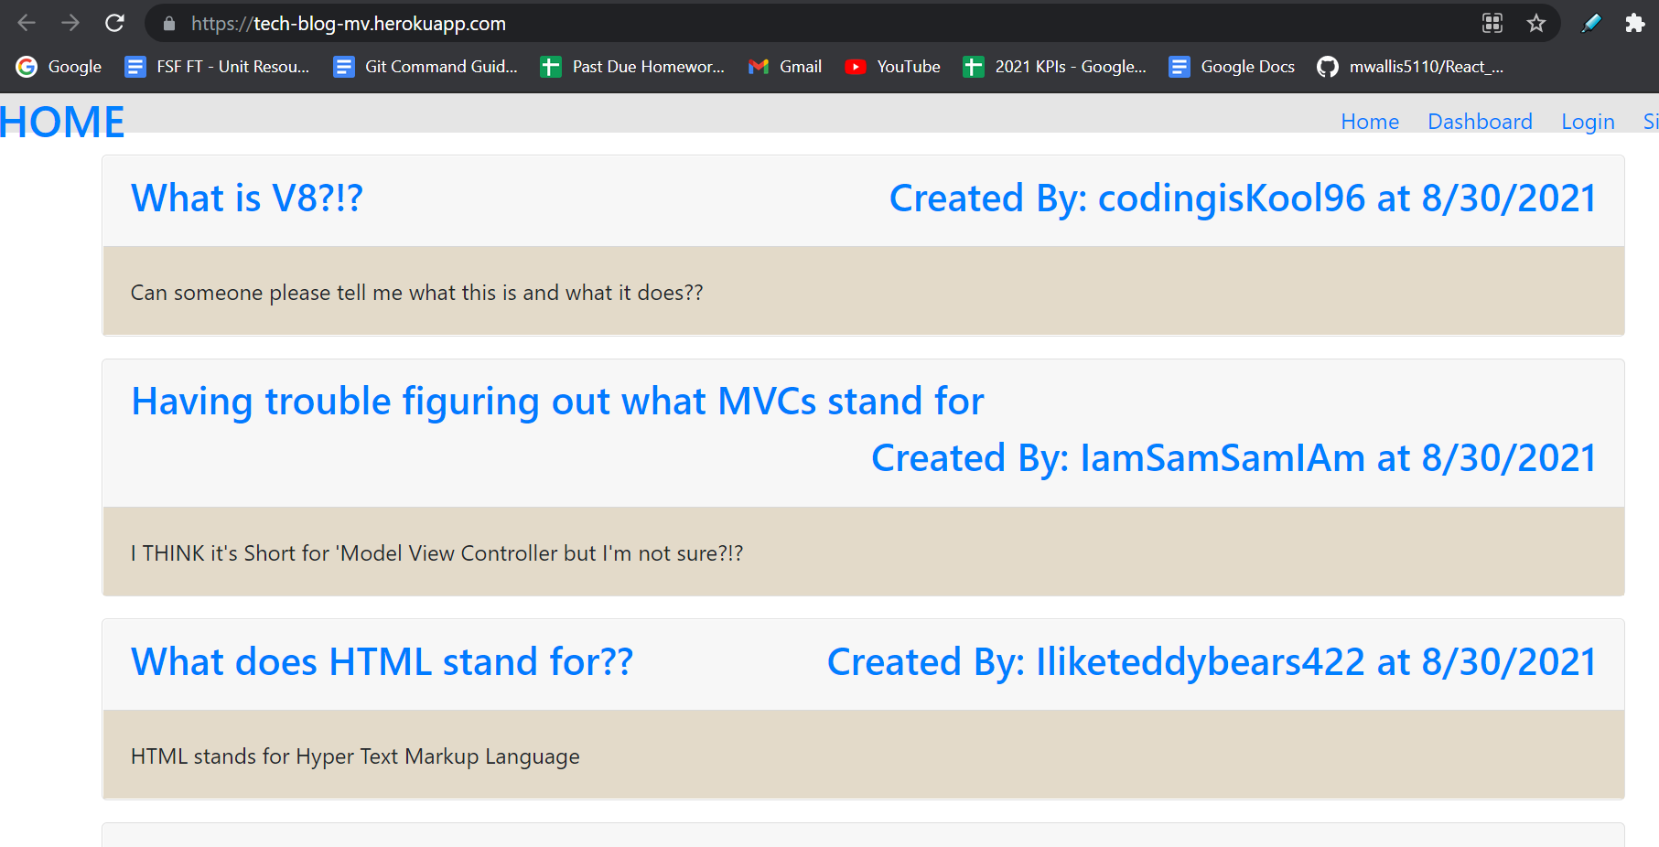
Task: Reload the current page
Action: pyautogui.click(x=115, y=23)
